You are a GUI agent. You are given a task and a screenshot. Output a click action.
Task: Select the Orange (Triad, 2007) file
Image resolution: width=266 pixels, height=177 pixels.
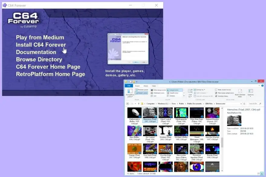(x=134, y=151)
